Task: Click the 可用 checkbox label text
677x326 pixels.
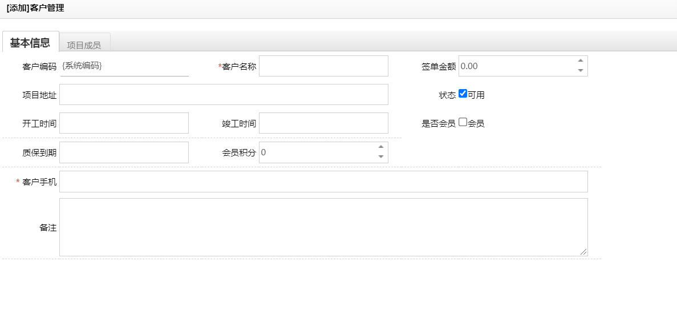Action: 476,95
